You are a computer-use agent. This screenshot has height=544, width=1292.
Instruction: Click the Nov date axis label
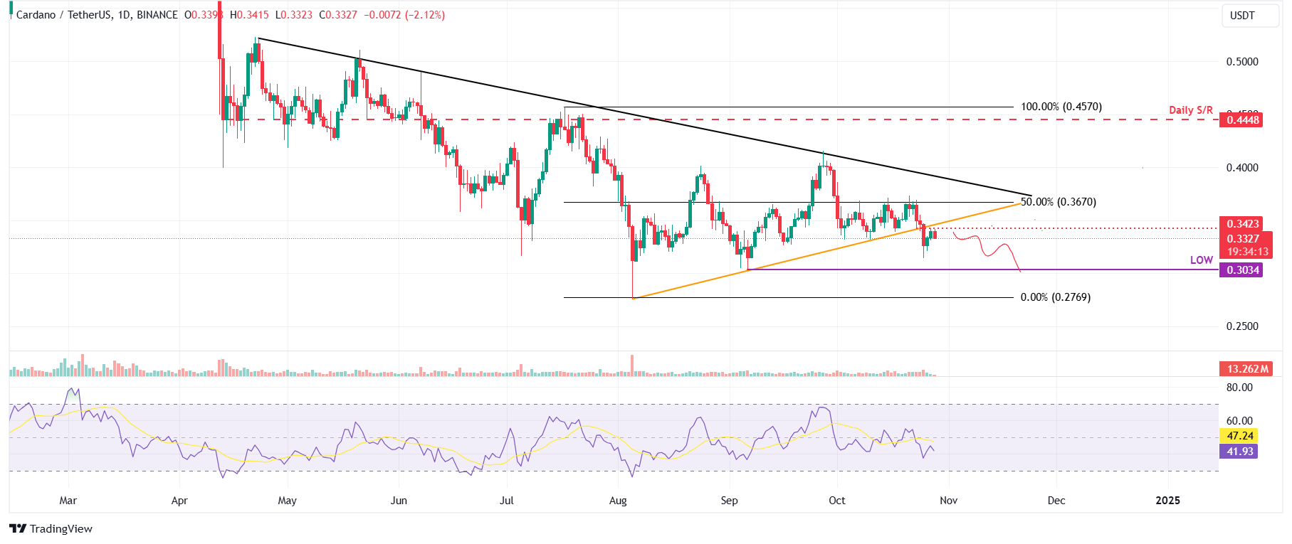pos(949,501)
